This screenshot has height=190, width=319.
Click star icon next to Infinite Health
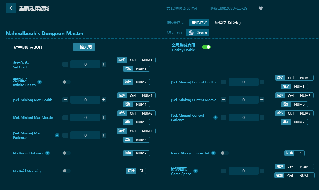[x=40, y=82]
